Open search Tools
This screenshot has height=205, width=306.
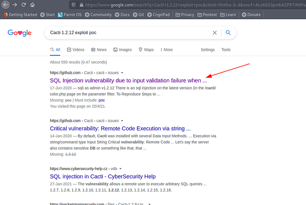(226, 50)
